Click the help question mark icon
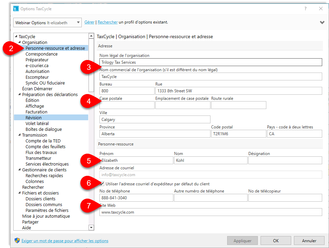Image resolution: width=329 pixels, height=248 pixels. click(305, 9)
